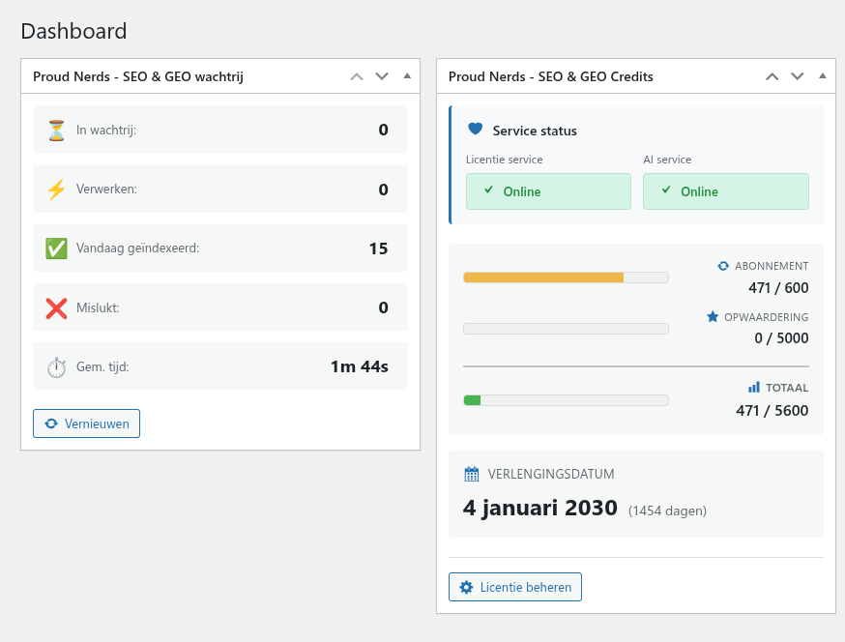This screenshot has width=845, height=642.
Task: Select the lightning icon beside Verwerken
Action: 56,188
